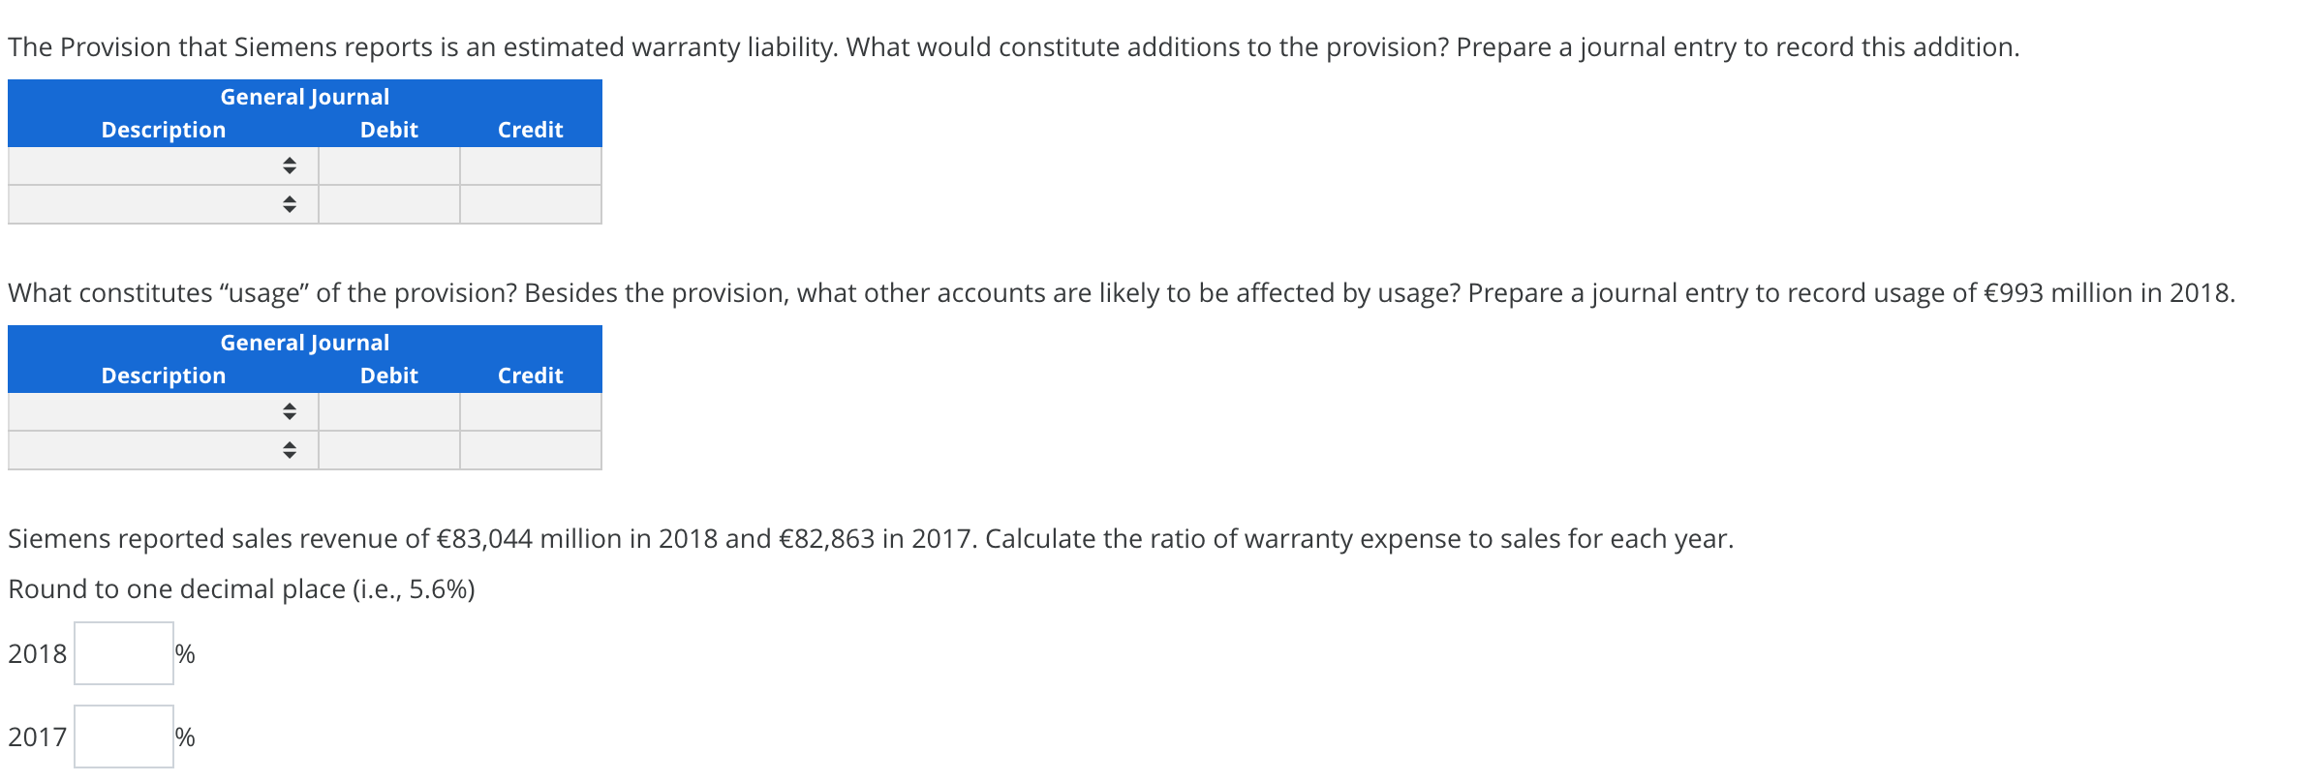Click the 2018 percentage input box
2309x782 pixels.
pyautogui.click(x=122, y=653)
